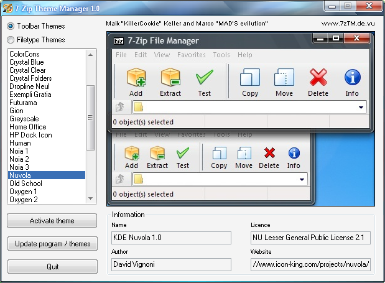Select the Dropline Neu! theme

pyautogui.click(x=47, y=86)
